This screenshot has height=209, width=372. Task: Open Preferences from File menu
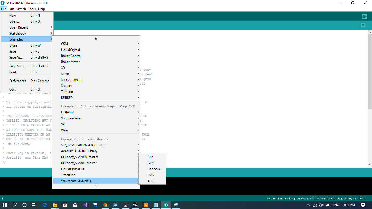(27, 81)
